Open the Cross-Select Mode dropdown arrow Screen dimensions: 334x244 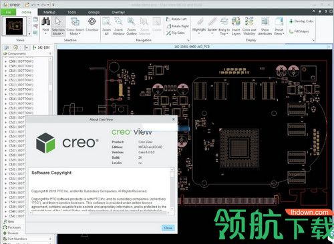pyautogui.click(x=79, y=34)
